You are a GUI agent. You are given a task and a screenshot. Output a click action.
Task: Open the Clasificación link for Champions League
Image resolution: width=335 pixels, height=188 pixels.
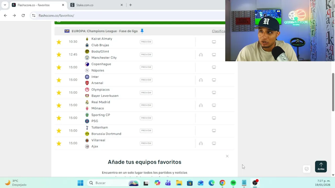[x=219, y=31]
